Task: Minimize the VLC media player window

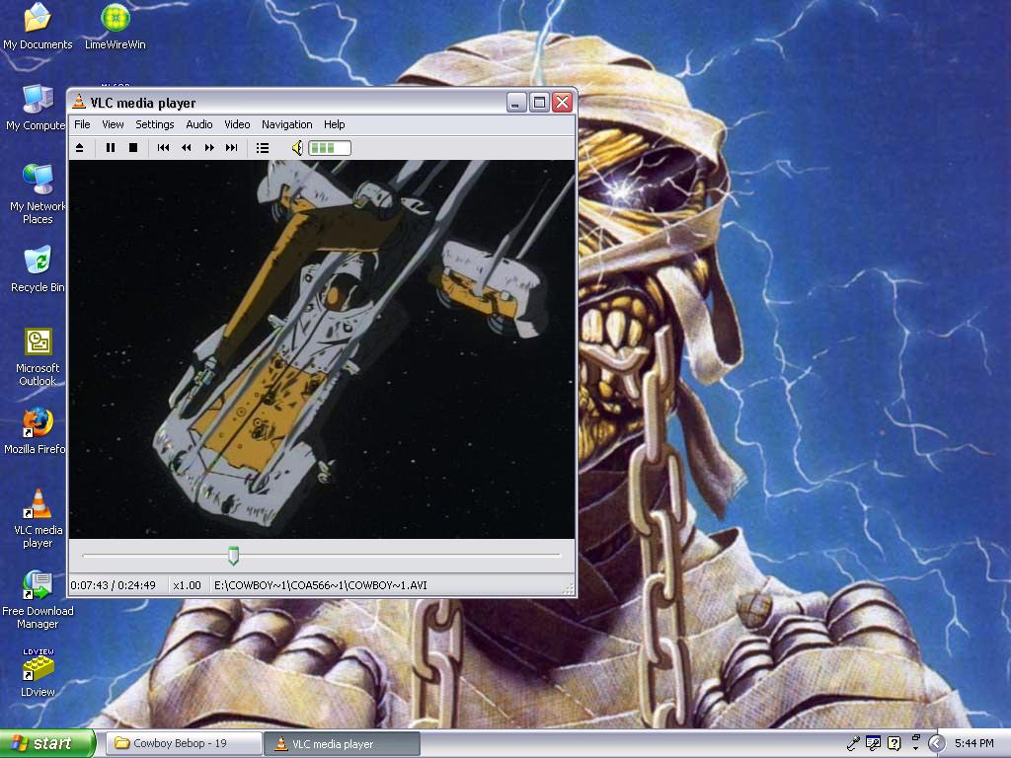Action: [516, 103]
